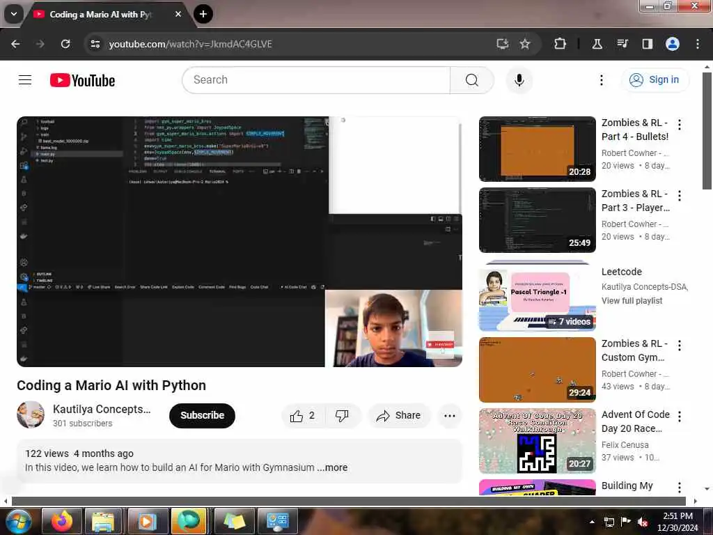Open a new browser tab
The width and height of the screenshot is (713, 535).
(x=203, y=14)
